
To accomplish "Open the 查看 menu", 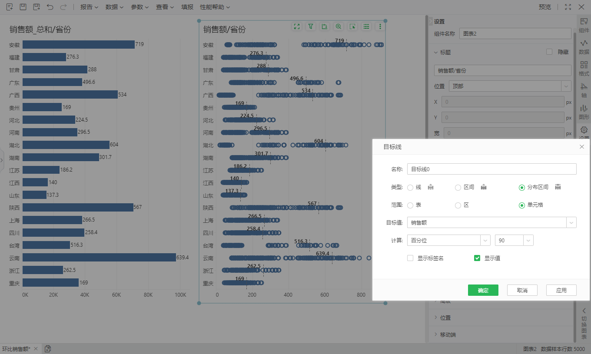I will [165, 7].
